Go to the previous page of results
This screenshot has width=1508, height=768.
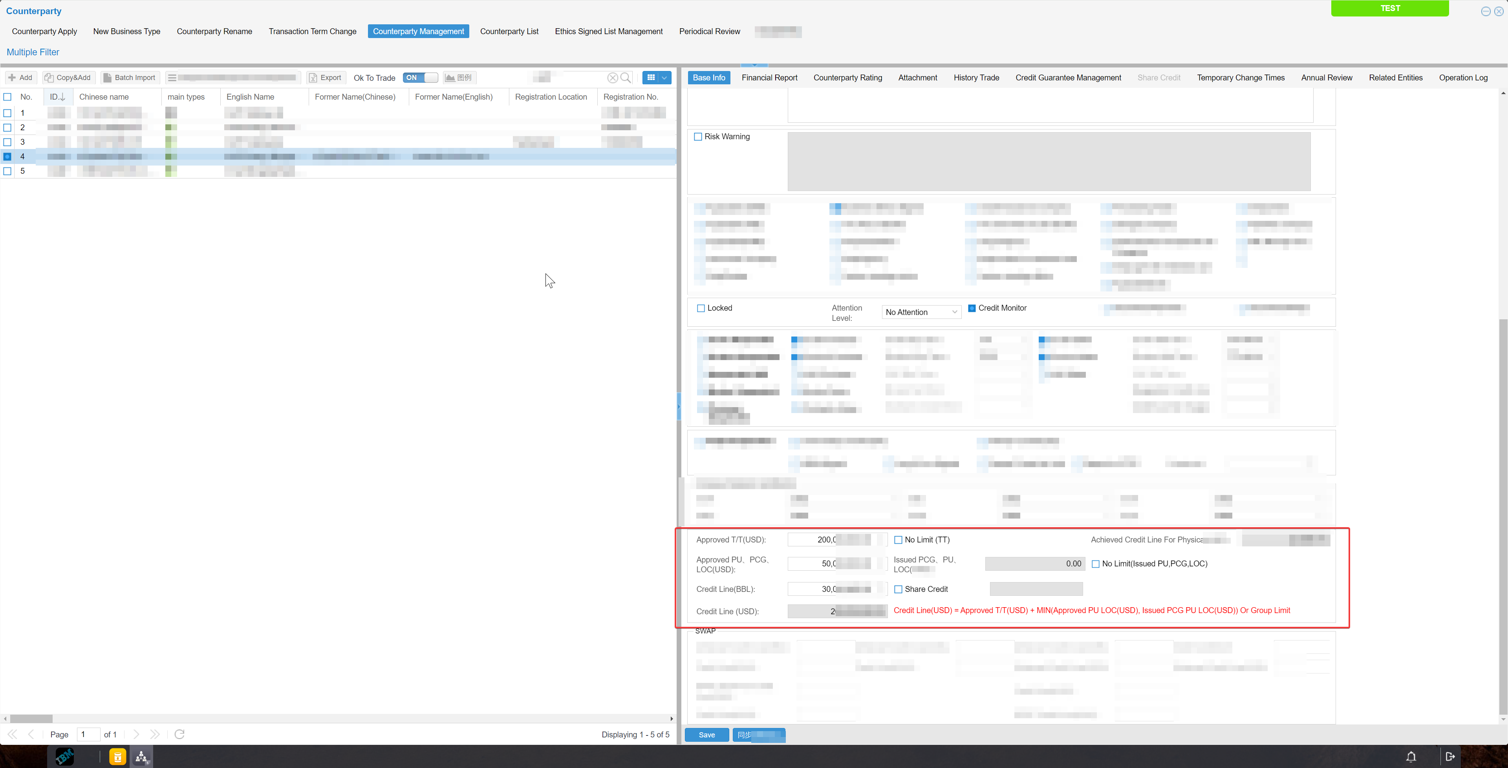pos(31,734)
